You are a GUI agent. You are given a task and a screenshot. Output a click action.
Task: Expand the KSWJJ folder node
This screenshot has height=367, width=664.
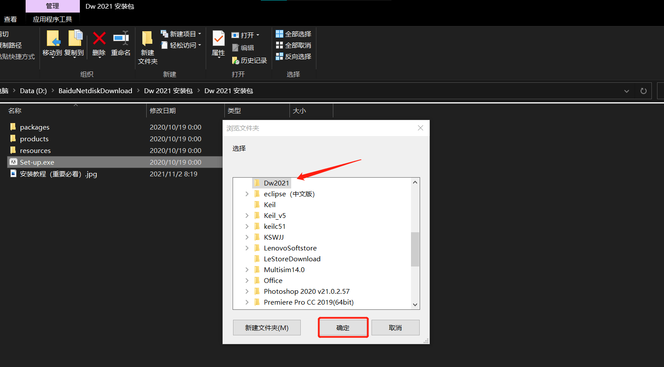click(247, 237)
